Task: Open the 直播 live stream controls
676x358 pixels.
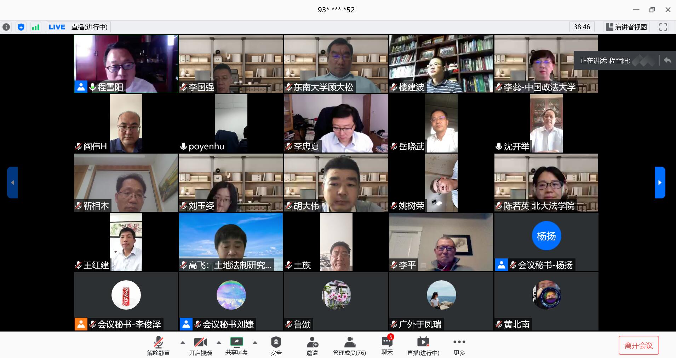Action: pyautogui.click(x=423, y=346)
